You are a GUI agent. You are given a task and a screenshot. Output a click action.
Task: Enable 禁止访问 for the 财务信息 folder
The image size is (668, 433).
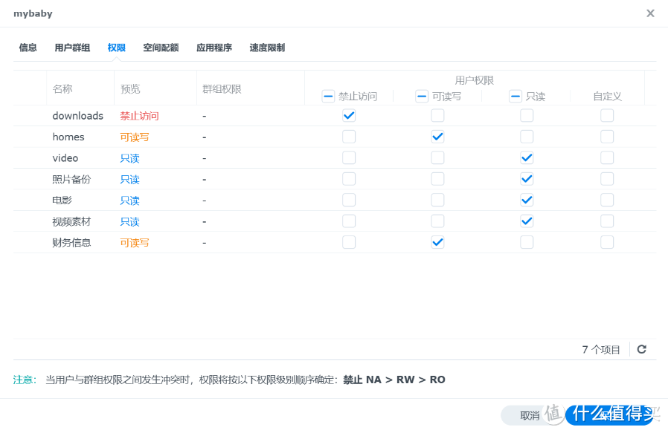click(x=349, y=243)
